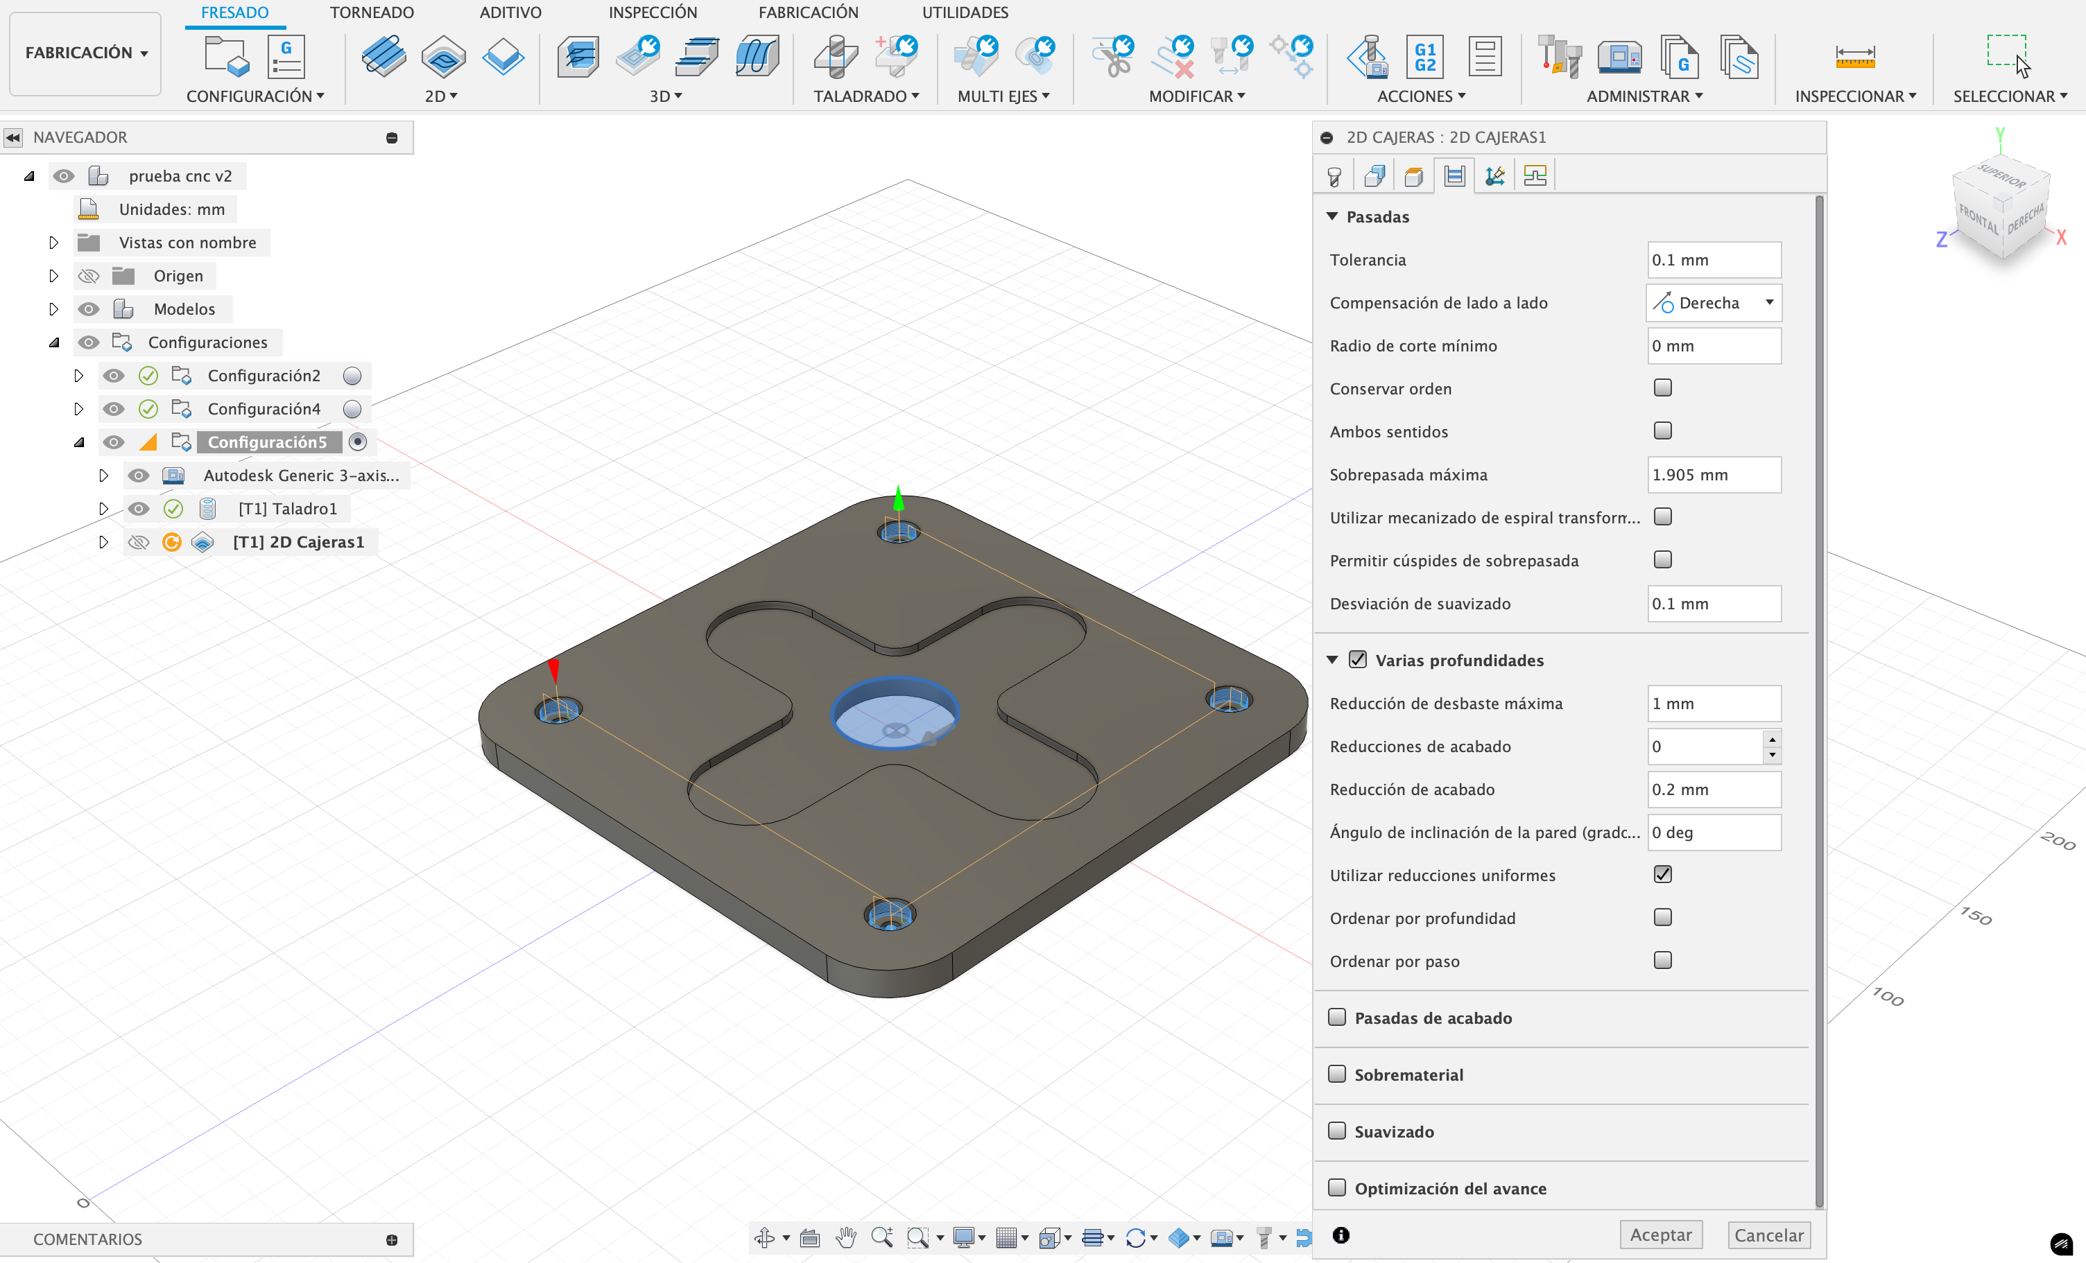
Task: Switch to the TORNEADO tab
Action: click(x=372, y=12)
